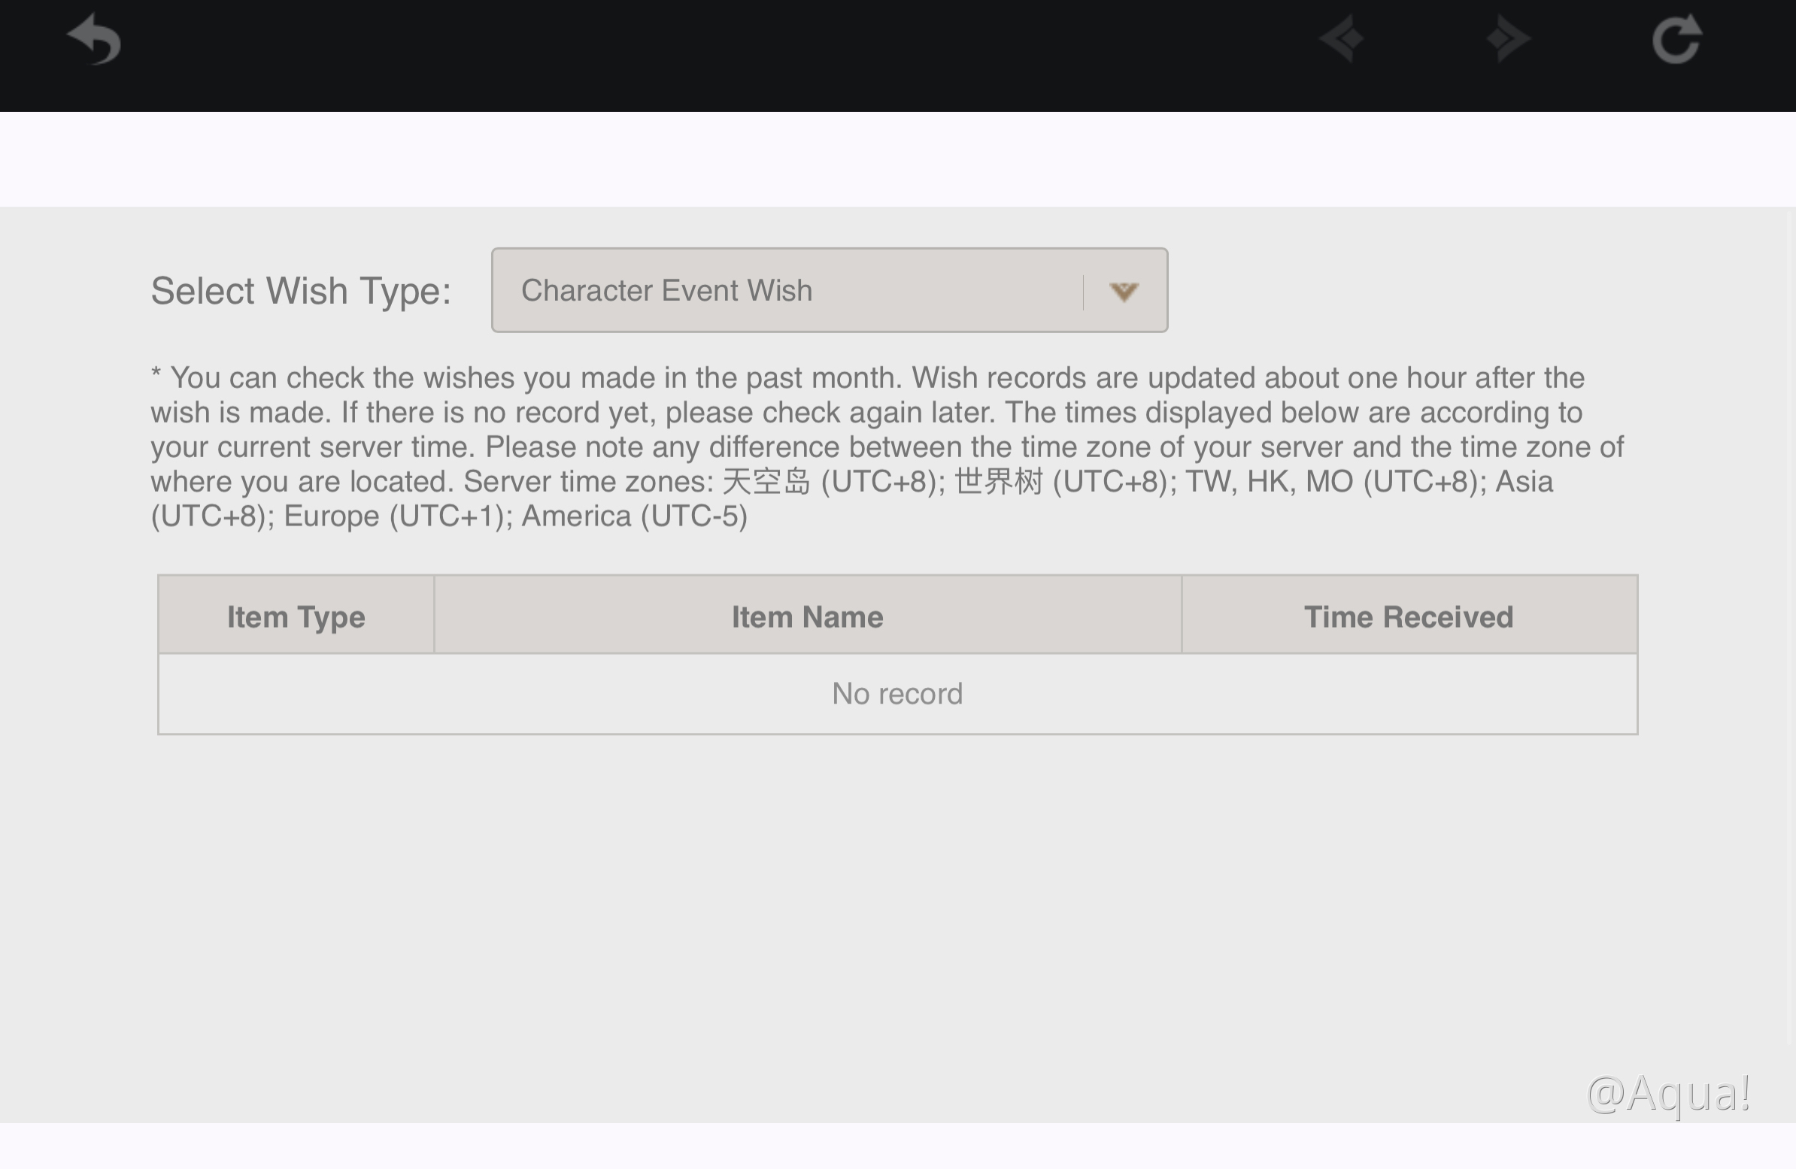Image resolution: width=1796 pixels, height=1169 pixels.
Task: Click the 天空岛 server name in notice
Action: tap(765, 482)
